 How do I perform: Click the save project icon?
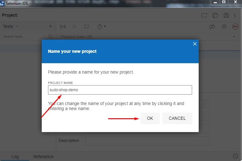tap(226, 15)
